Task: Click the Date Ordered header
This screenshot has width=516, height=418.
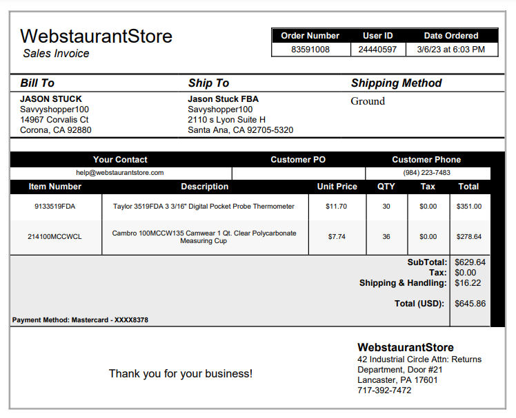Action: 451,36
